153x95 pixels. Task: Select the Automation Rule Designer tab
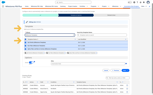click(x=131, y=6)
